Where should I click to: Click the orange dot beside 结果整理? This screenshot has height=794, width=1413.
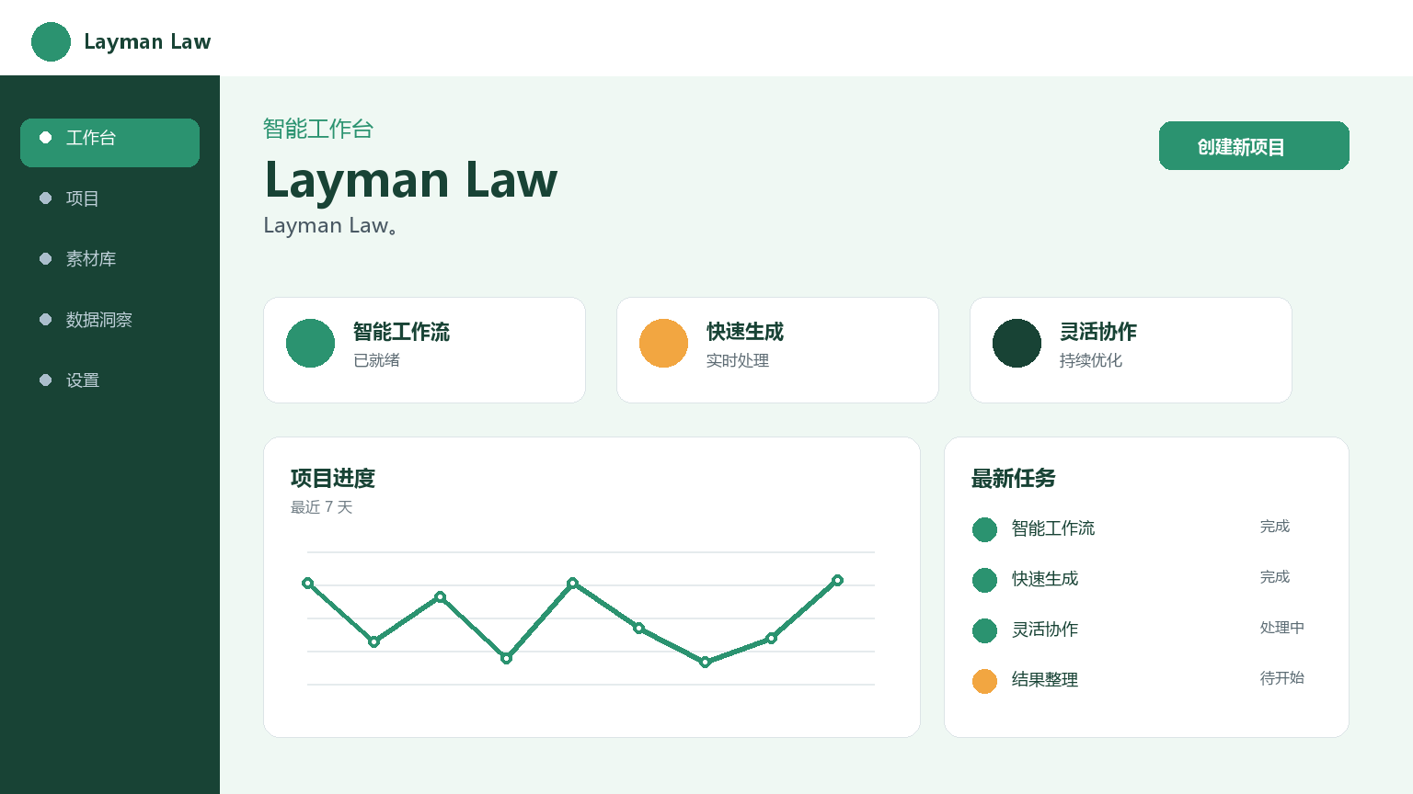tap(984, 681)
